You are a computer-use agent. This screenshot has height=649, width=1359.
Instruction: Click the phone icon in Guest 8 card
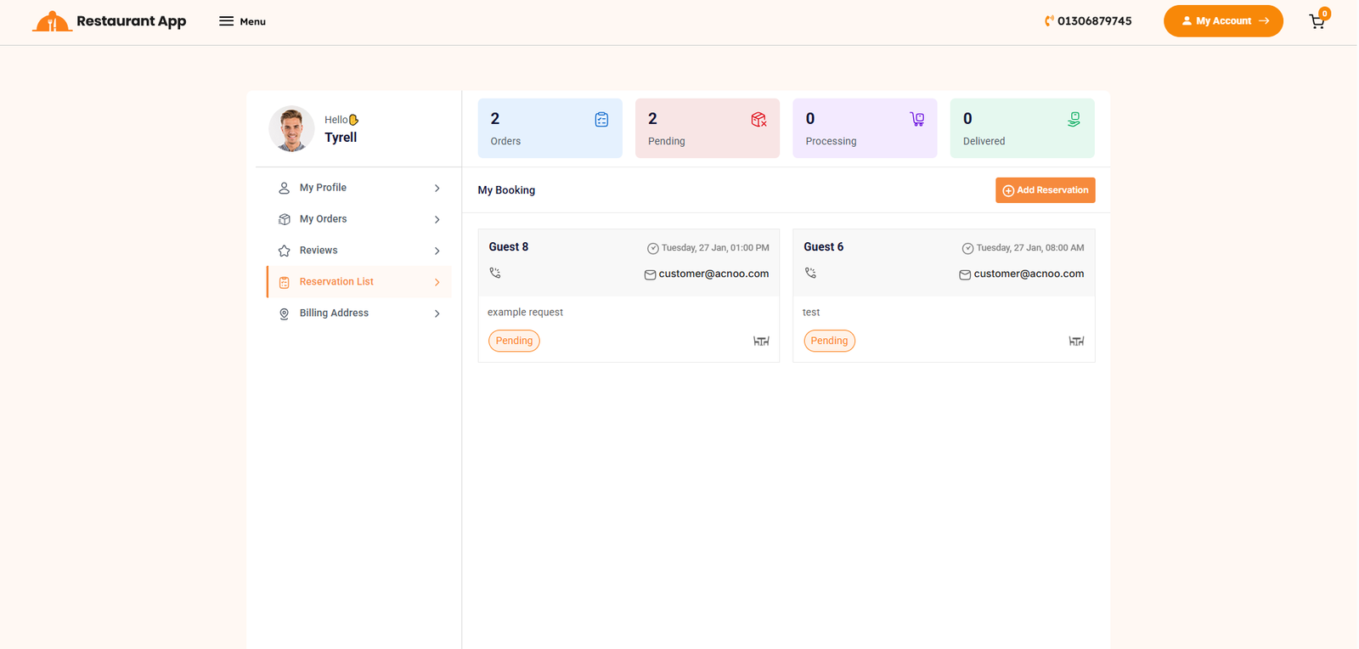[495, 274]
